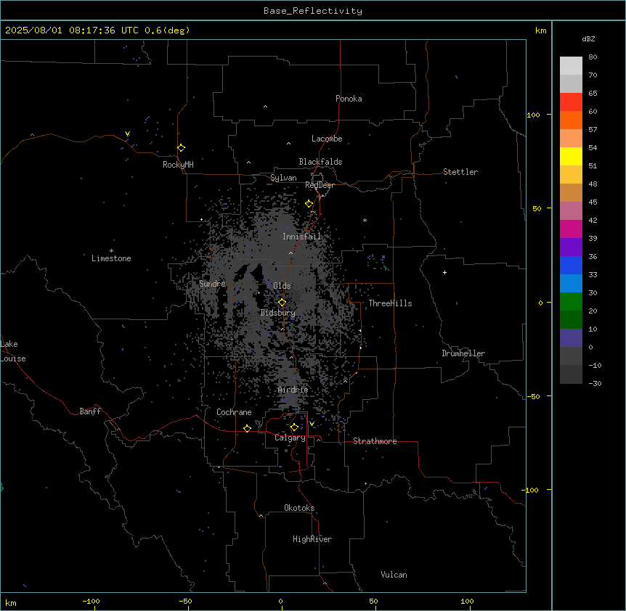This screenshot has height=611, width=626.
Task: Click the HighRiver label
Action: pos(312,539)
